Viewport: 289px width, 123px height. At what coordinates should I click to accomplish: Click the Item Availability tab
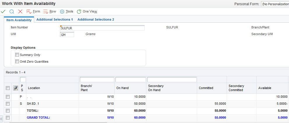click(19, 20)
